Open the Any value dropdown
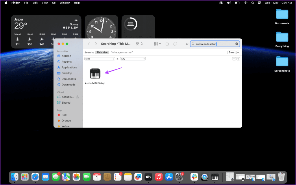 click(x=133, y=59)
